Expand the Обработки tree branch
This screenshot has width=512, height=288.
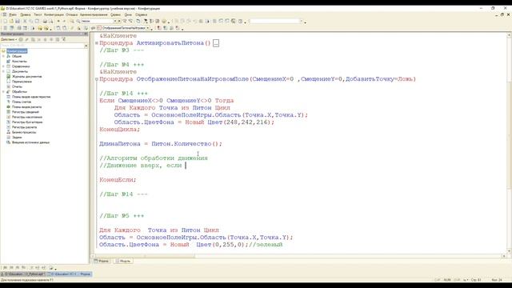[3, 92]
